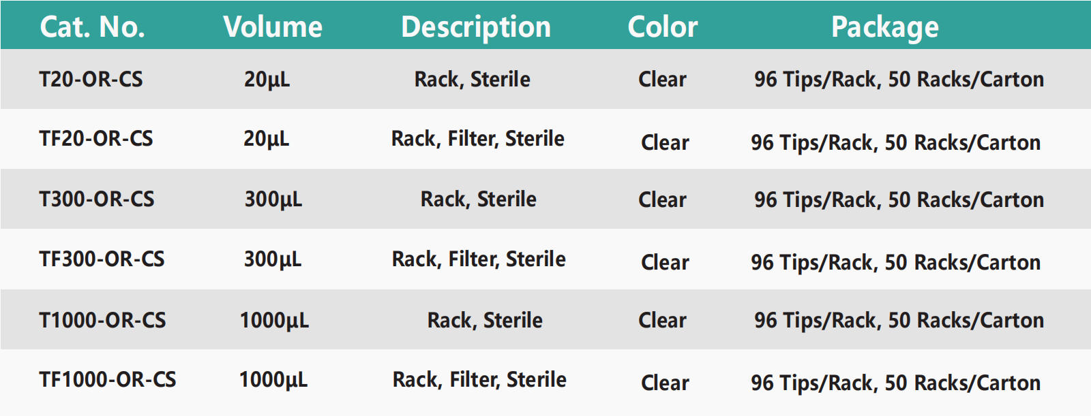Click the package cell in TF300-OR-CS row
This screenshot has width=1091, height=416.
896,263
